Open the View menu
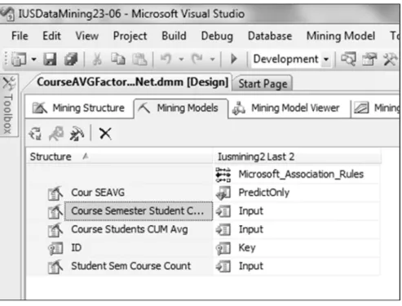The image size is (402, 306). pyautogui.click(x=87, y=36)
